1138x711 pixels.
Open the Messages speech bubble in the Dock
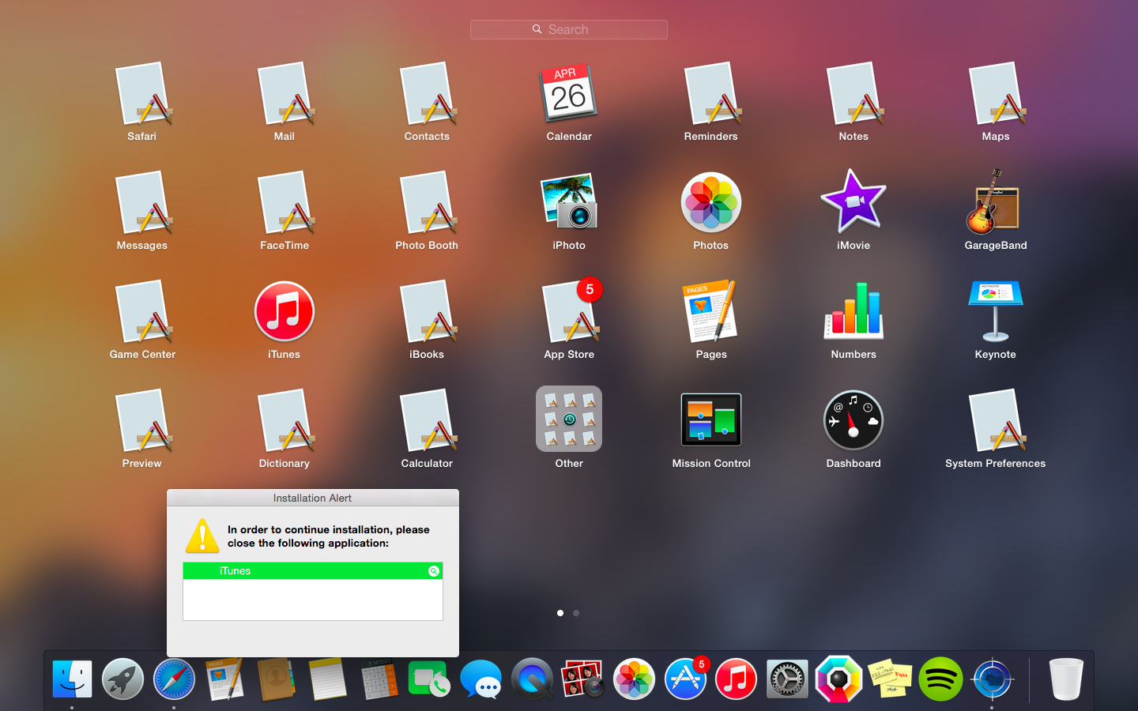pos(480,679)
